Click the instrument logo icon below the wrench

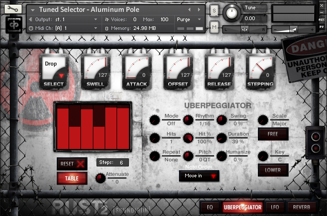pos(14,25)
